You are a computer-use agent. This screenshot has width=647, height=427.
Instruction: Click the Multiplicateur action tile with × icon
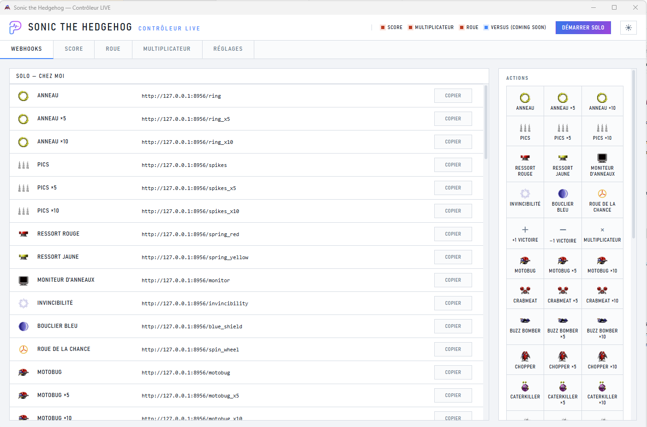point(602,234)
